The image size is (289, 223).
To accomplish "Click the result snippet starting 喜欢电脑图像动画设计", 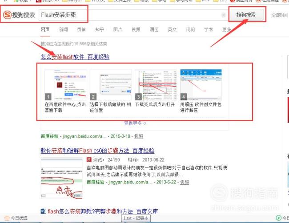I will [x=157, y=171].
